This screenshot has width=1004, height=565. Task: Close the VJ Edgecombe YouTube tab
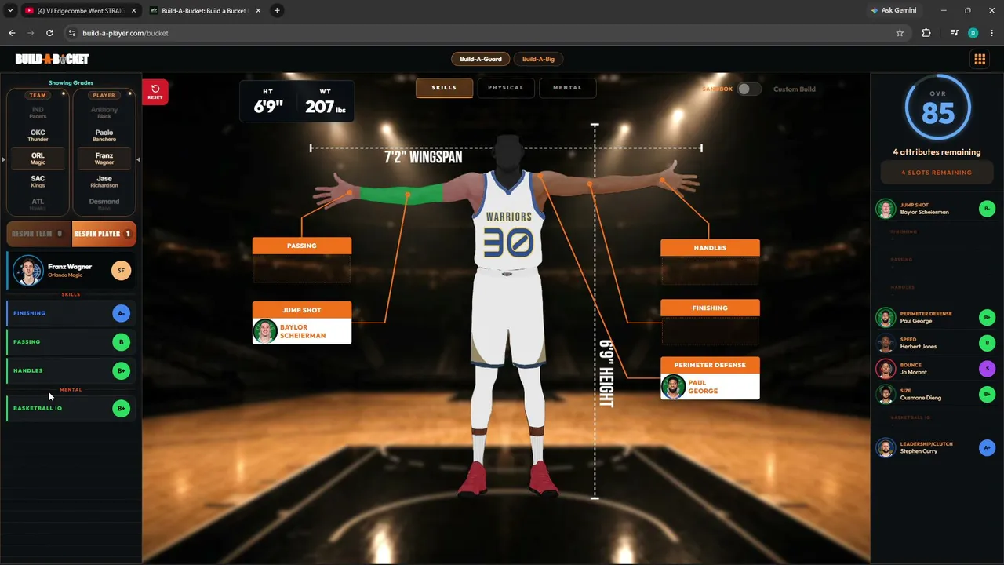(133, 10)
